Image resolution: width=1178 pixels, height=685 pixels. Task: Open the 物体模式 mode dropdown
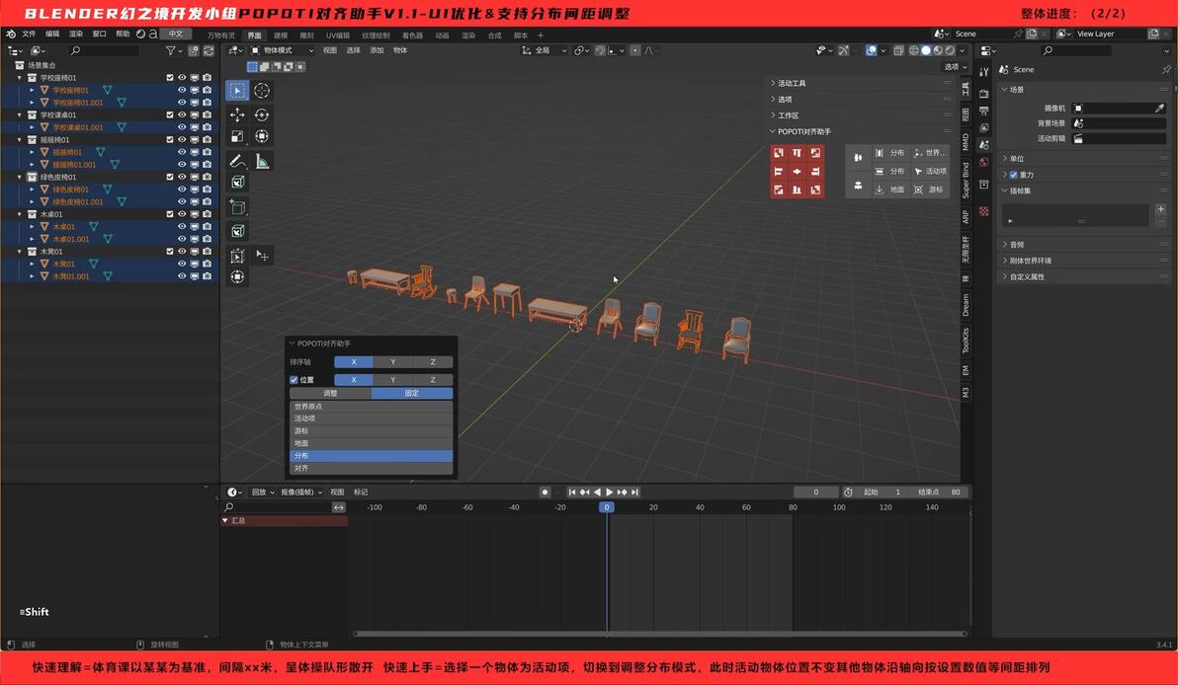tap(282, 50)
